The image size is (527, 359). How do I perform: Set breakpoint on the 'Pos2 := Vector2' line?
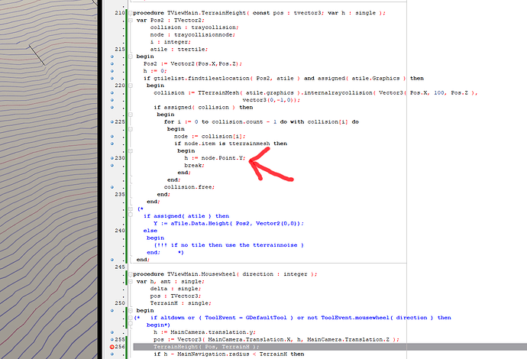(x=112, y=64)
